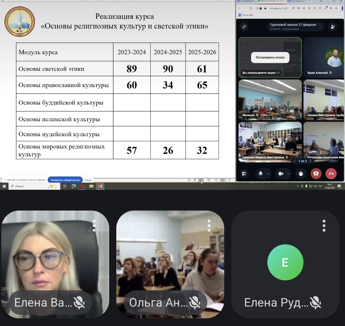
Task: Open the Почта Mail bookmark
Action: pos(246,15)
